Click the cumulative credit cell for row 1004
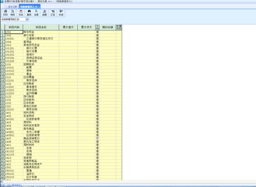Viewport: 256px width, 187px height. (x=87, y=42)
